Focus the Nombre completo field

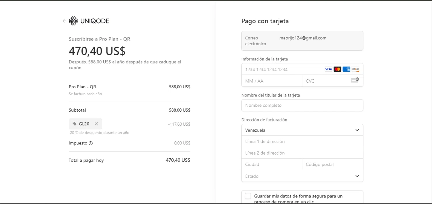coord(302,105)
